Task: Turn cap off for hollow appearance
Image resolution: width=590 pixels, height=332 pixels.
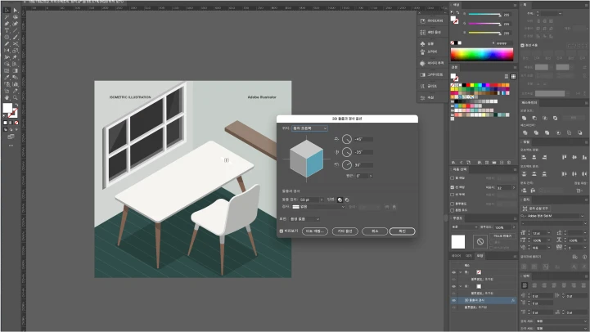Action: pyautogui.click(x=347, y=200)
